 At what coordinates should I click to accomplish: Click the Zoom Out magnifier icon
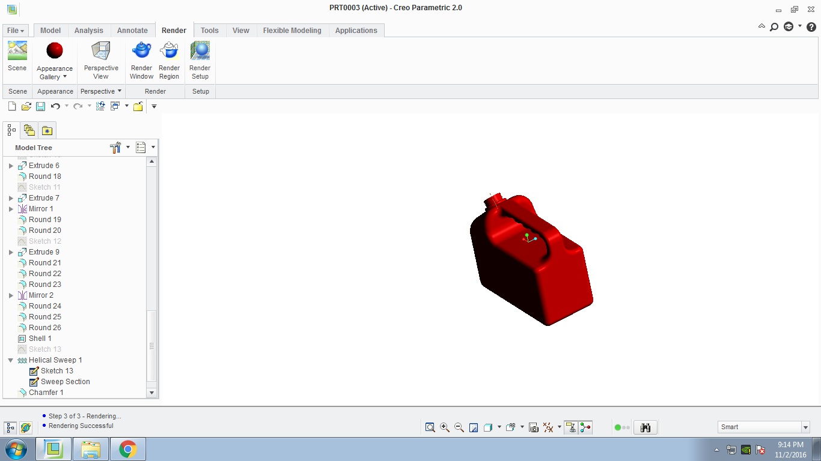459,427
